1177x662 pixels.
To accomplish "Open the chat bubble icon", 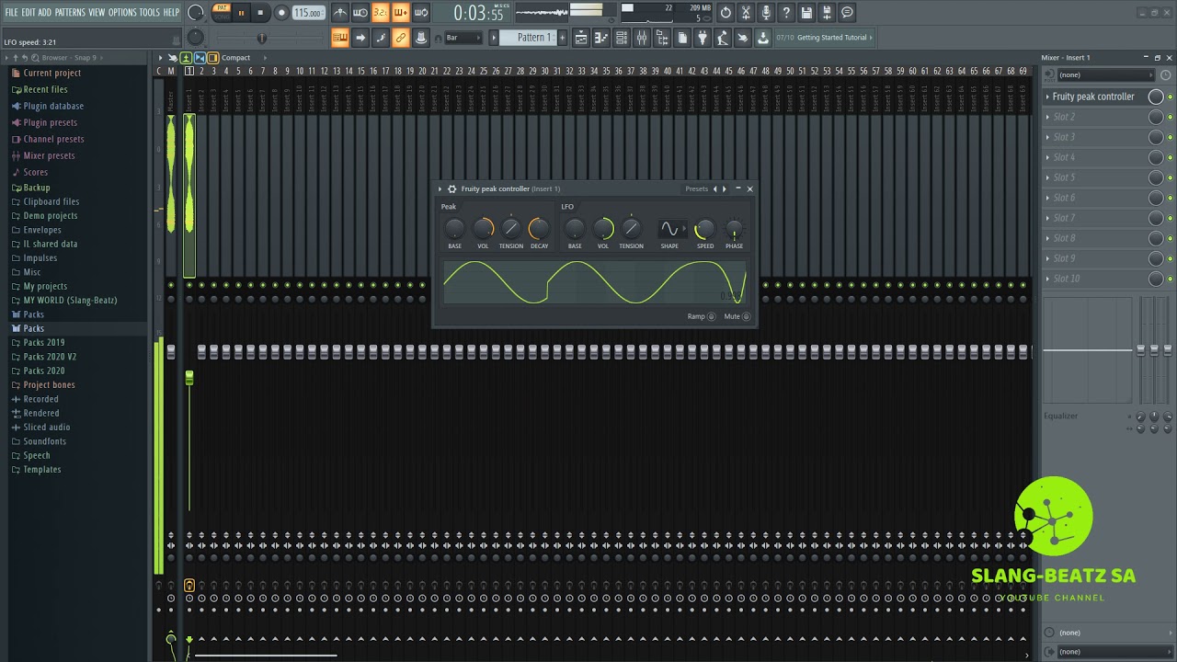I will [847, 13].
